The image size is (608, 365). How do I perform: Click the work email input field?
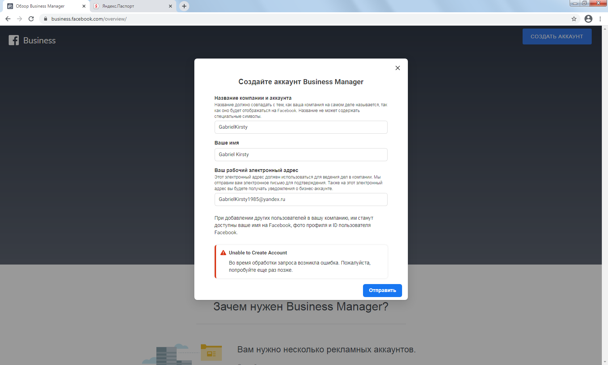(x=301, y=199)
